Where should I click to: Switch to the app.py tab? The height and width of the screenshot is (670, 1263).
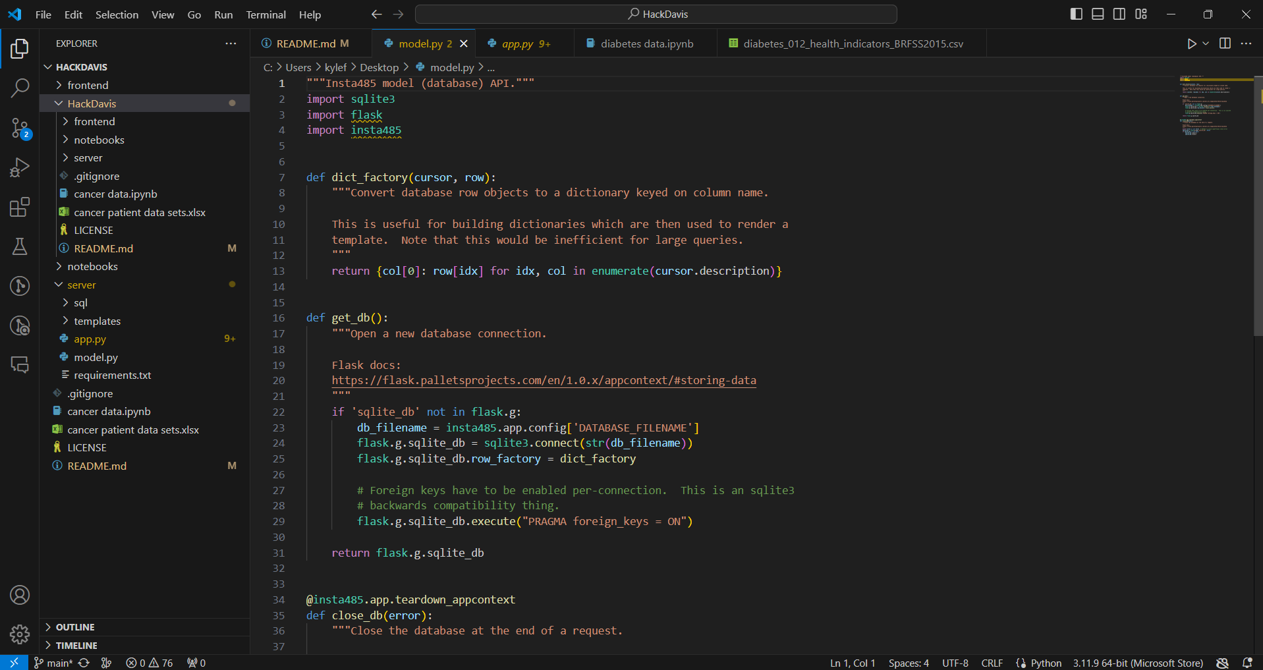pyautogui.click(x=518, y=43)
